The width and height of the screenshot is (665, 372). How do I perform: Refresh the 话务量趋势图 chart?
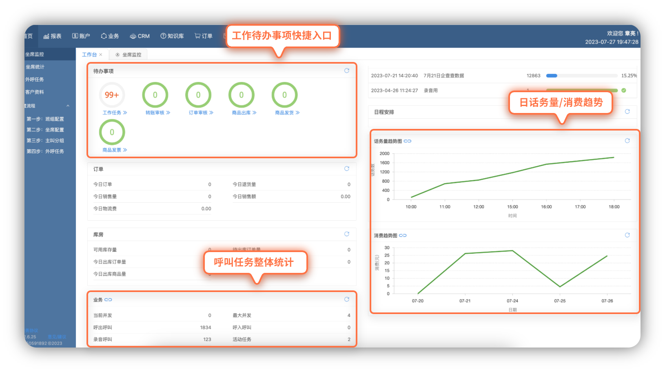click(627, 141)
